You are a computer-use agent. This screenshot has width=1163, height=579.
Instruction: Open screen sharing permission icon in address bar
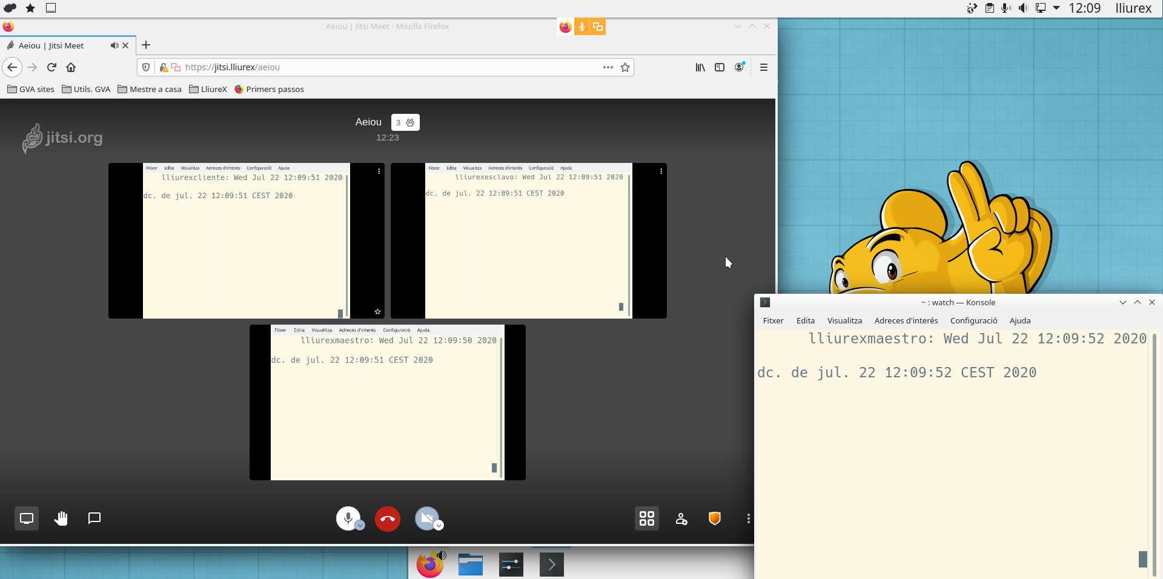176,67
